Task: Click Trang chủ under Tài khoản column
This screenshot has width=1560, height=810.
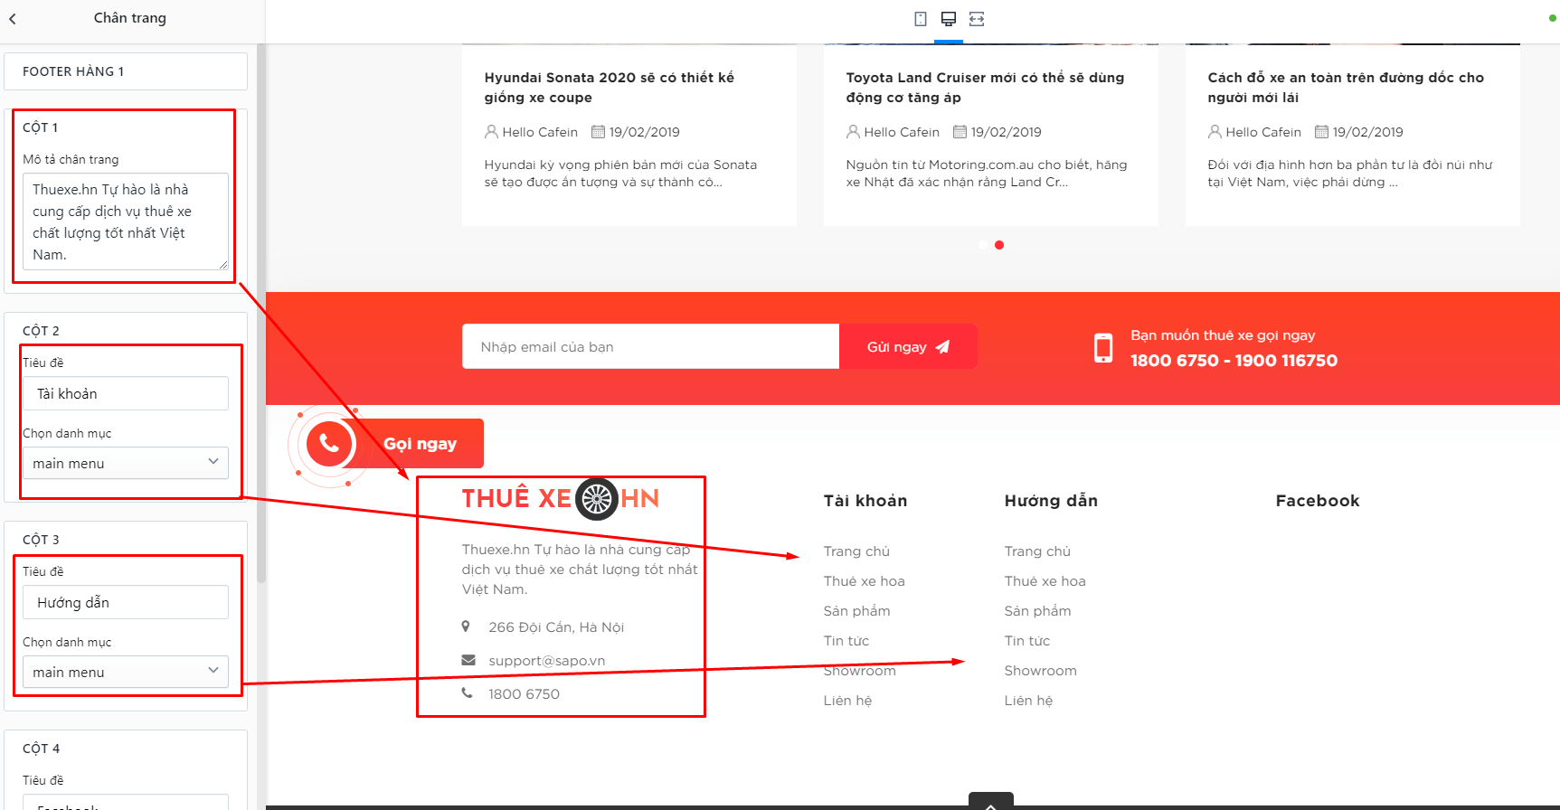Action: click(856, 551)
